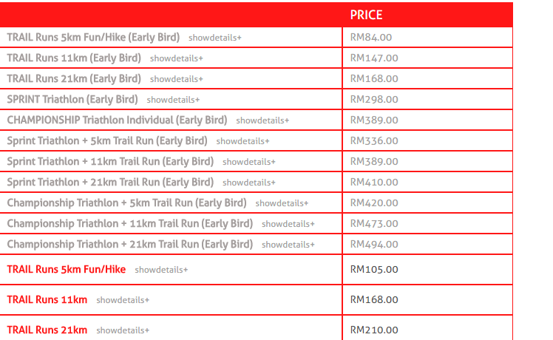Show details for regular TRAIL Runs 21km
This screenshot has height=340, width=553.
point(123,330)
